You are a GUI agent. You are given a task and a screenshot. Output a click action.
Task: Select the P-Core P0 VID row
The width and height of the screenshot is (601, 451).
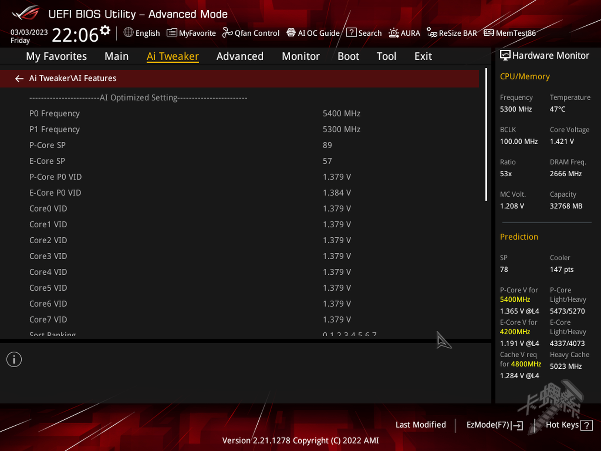(239, 177)
